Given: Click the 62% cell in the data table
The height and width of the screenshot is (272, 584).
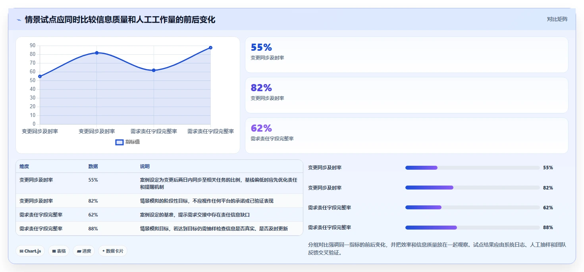Looking at the screenshot, I should pos(93,215).
